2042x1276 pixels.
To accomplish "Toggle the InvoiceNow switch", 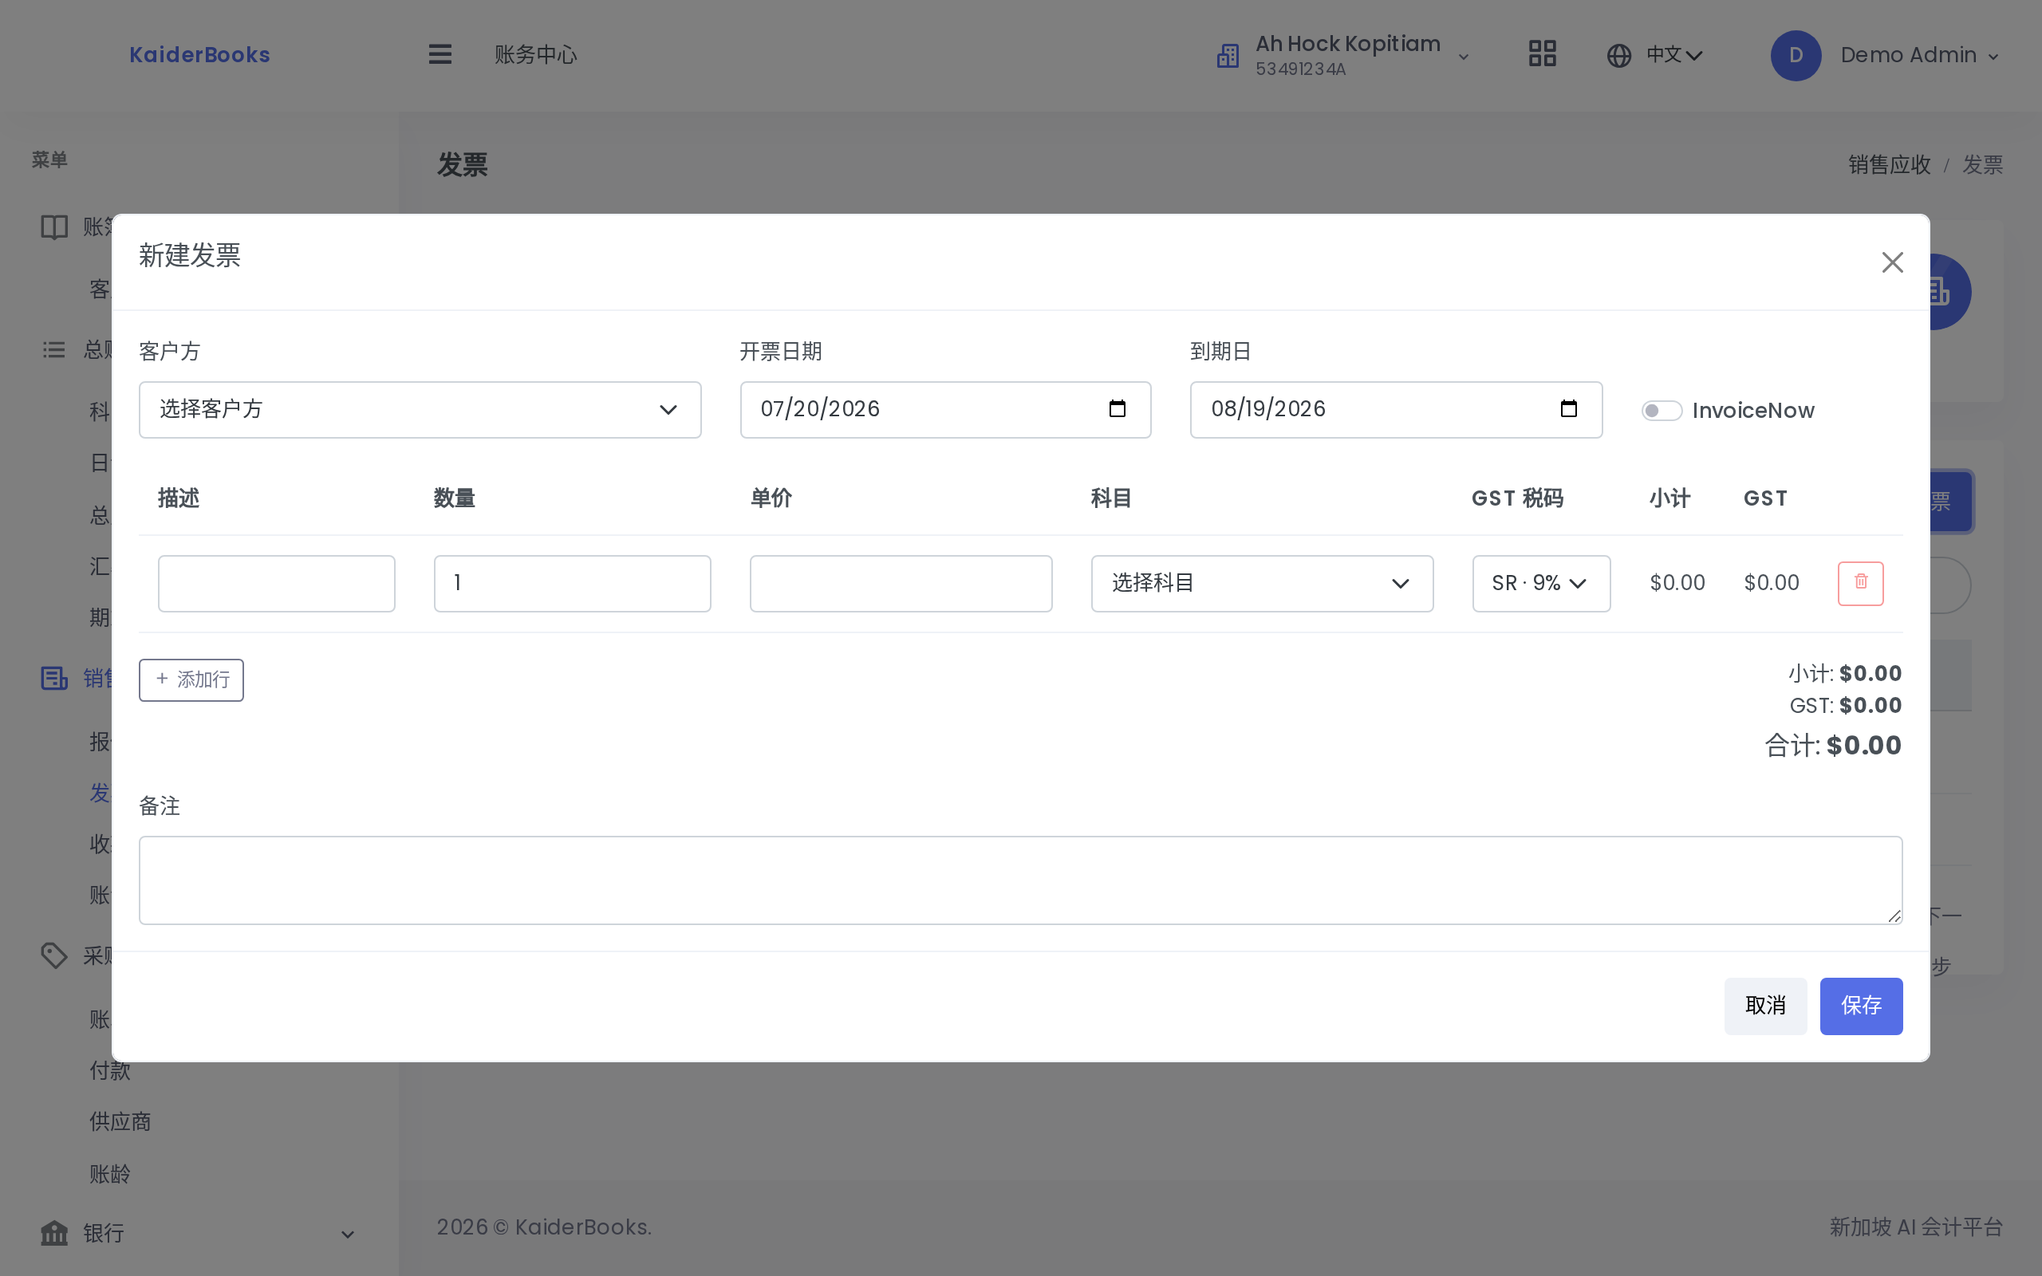I will [1662, 410].
